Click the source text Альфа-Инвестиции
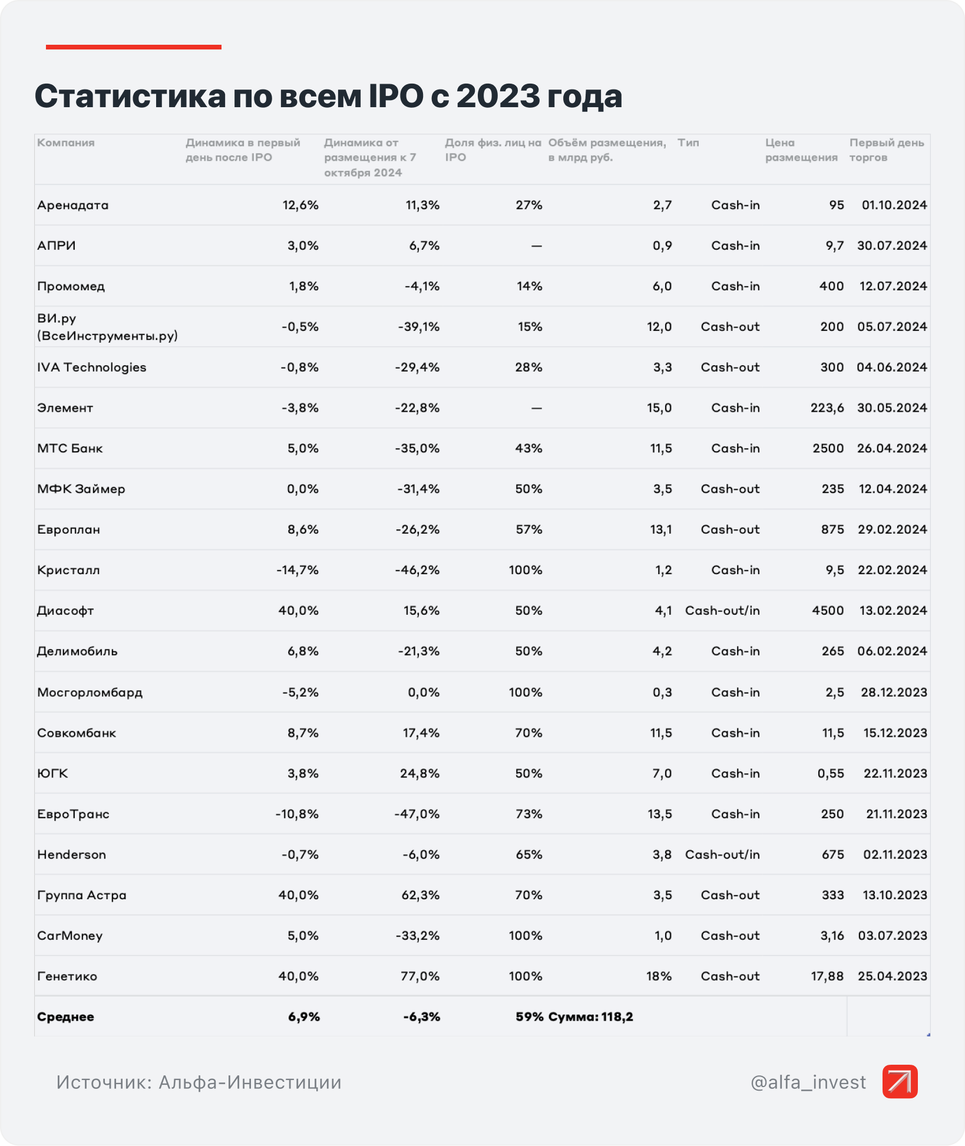Image resolution: width=965 pixels, height=1146 pixels. 199,1082
